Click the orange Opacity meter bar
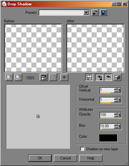 (x=110, y=118)
